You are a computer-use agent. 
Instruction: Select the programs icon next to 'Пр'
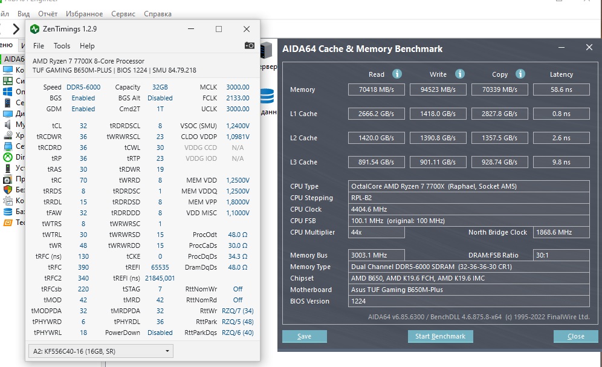[8, 179]
